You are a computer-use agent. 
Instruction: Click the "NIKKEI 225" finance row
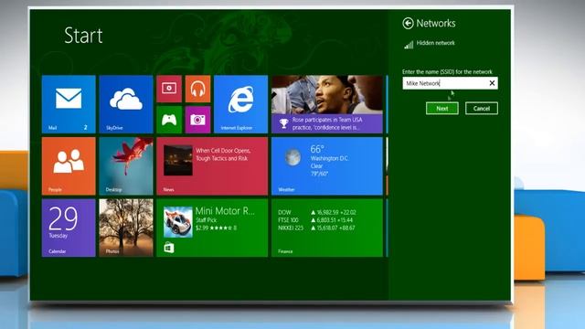[316, 228]
